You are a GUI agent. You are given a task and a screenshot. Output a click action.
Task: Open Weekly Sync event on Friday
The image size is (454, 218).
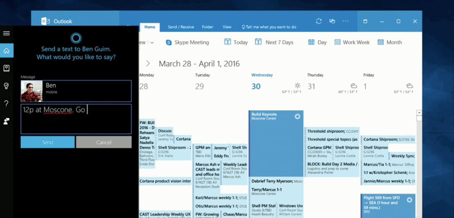click(x=402, y=156)
